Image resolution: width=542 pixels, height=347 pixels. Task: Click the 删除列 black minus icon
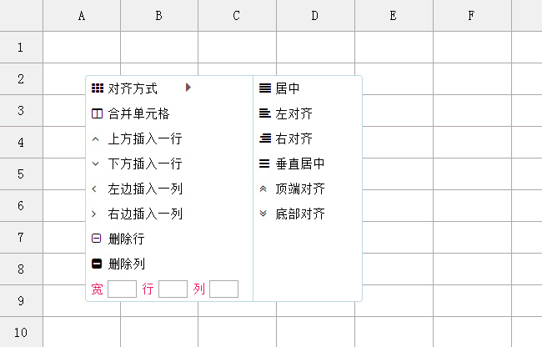pos(97,264)
